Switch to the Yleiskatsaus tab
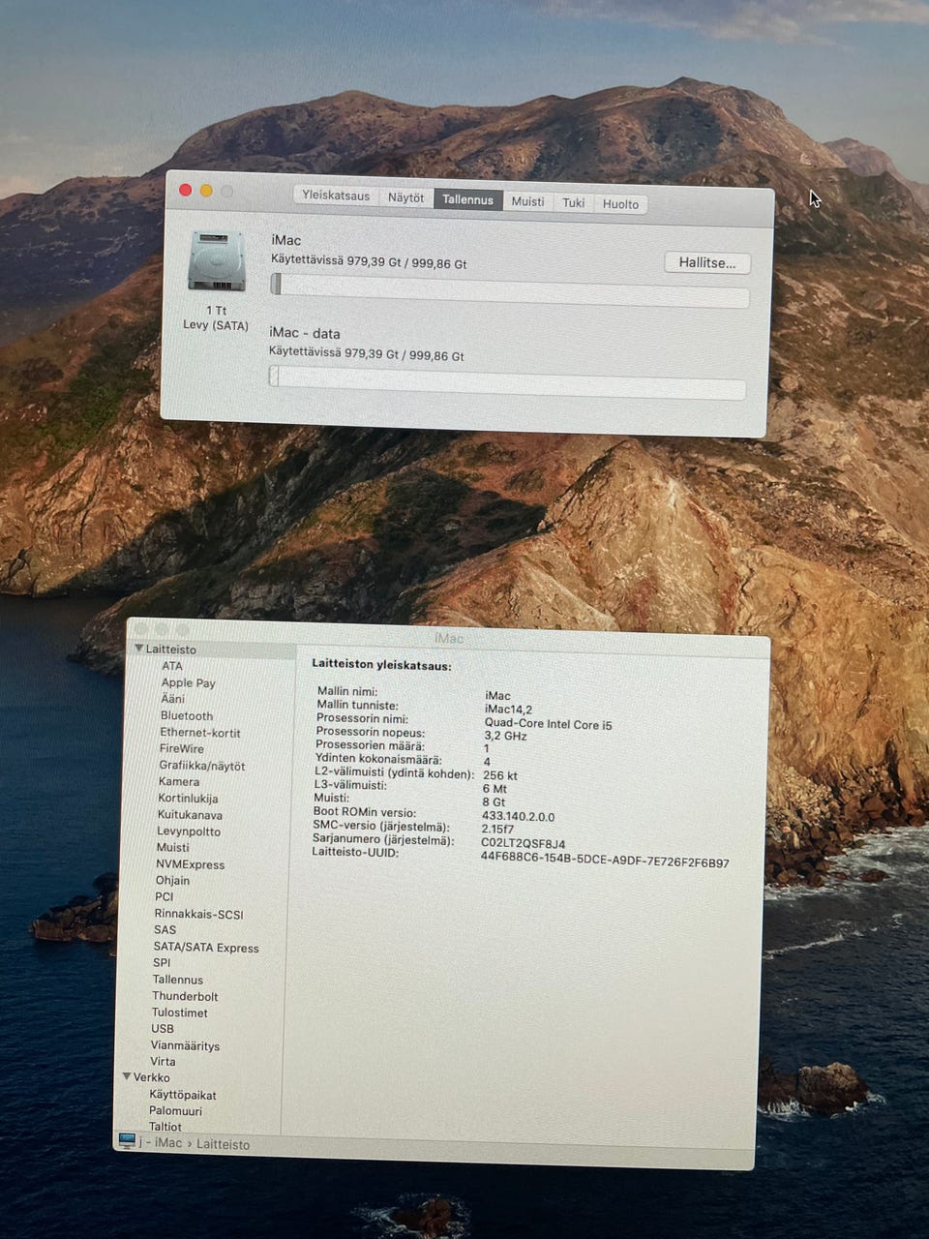 (x=335, y=195)
